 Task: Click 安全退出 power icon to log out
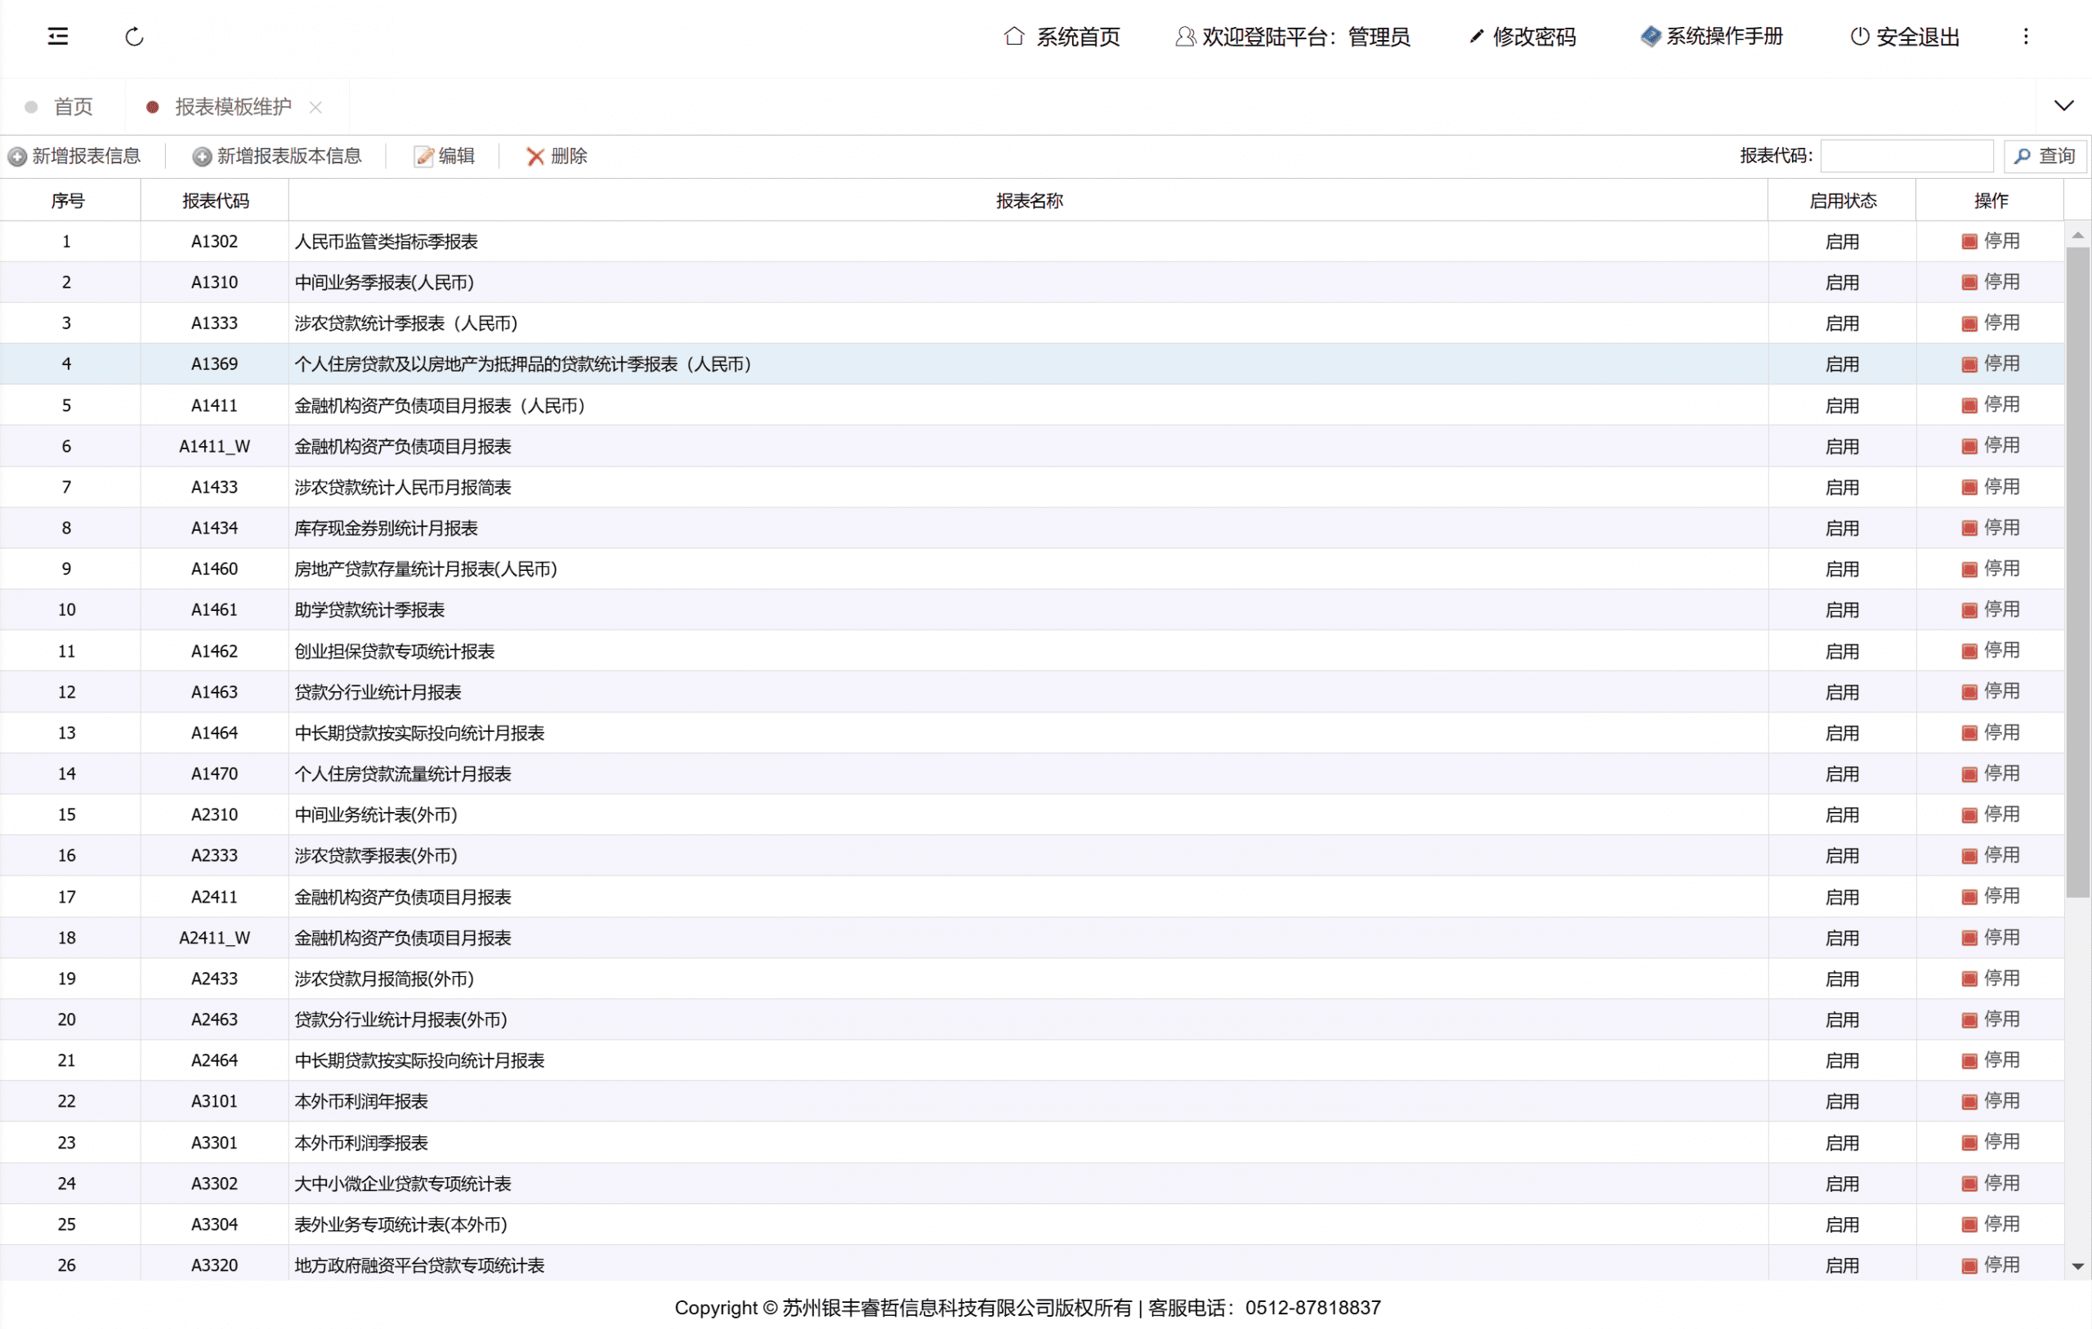(x=1859, y=37)
